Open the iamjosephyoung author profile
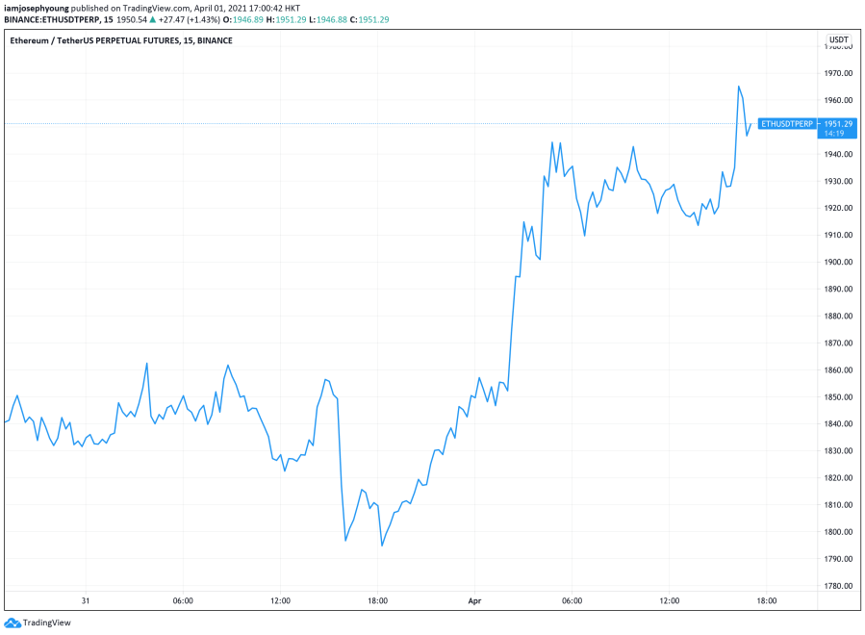This screenshot has height=635, width=865. pyautogui.click(x=34, y=8)
